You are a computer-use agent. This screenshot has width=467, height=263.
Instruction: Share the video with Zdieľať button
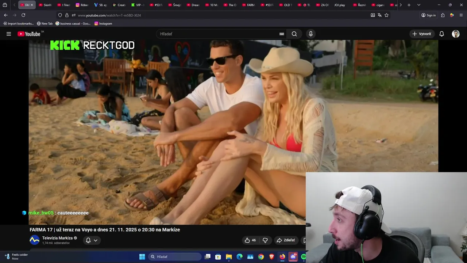[x=286, y=240]
